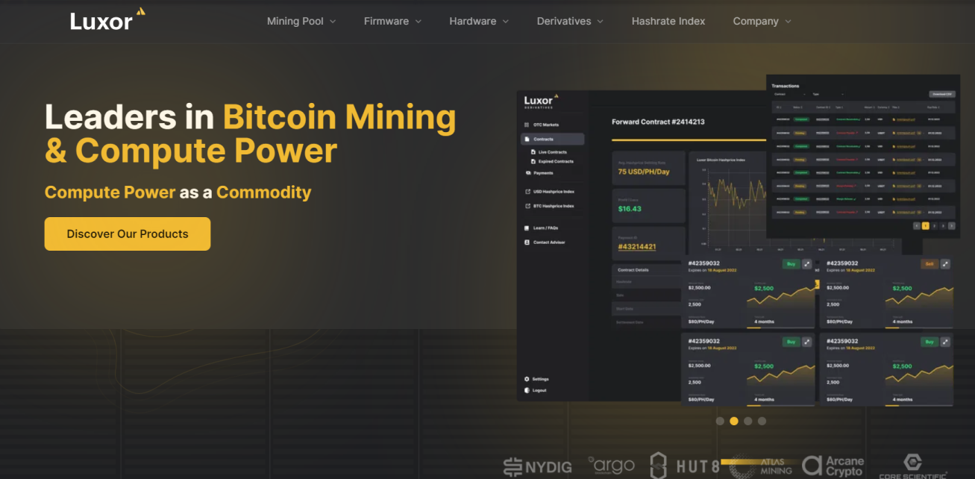This screenshot has width=975, height=479.
Task: Open the Company dropdown menu
Action: [762, 21]
